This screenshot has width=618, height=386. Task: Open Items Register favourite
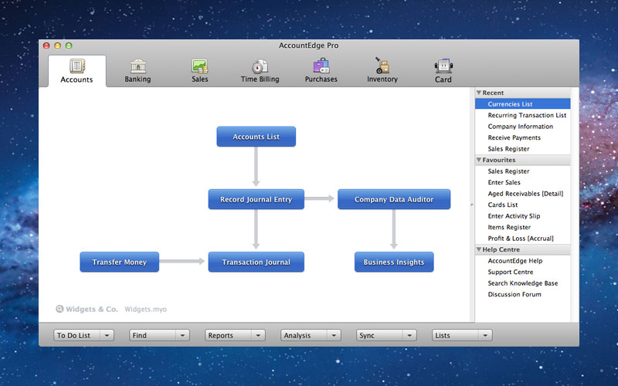pyautogui.click(x=509, y=227)
